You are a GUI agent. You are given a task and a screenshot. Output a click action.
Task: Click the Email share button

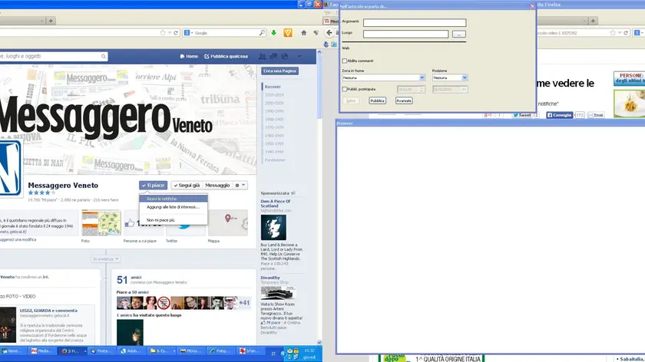[596, 115]
